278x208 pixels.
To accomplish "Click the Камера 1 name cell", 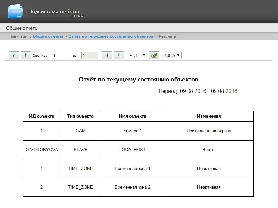I will pyautogui.click(x=133, y=131).
